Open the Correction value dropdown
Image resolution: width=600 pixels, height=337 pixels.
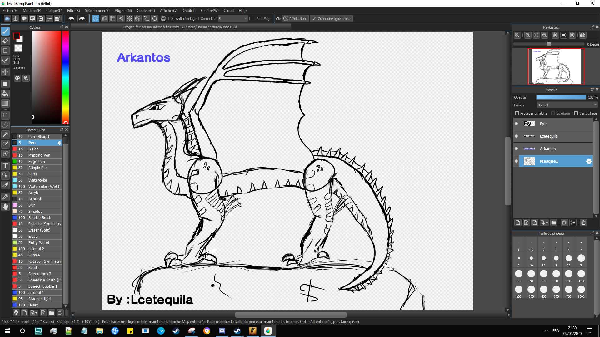pos(246,19)
